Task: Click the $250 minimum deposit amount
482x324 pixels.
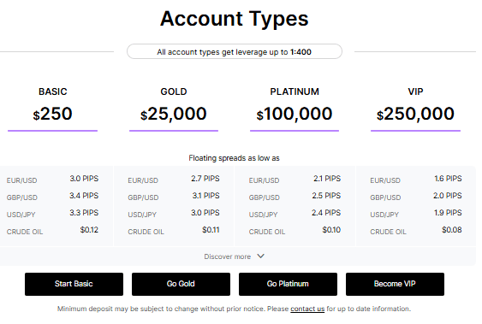Action: (x=52, y=114)
